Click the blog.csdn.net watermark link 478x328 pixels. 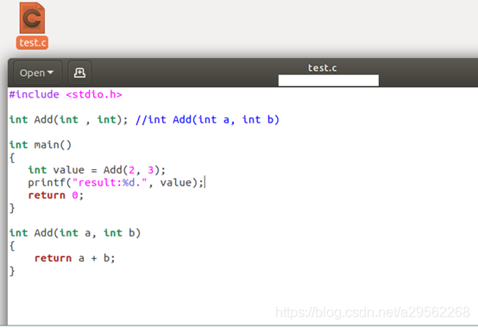[372, 312]
